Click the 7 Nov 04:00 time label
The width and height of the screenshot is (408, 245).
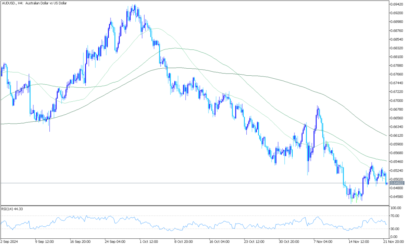(323, 242)
